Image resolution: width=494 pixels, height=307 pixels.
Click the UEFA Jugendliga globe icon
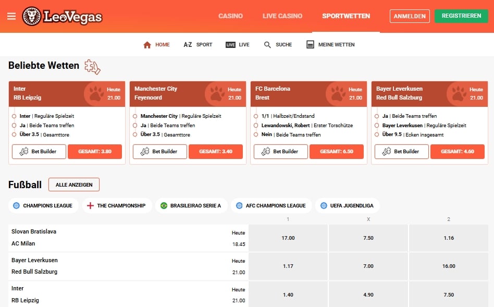pyautogui.click(x=324, y=205)
